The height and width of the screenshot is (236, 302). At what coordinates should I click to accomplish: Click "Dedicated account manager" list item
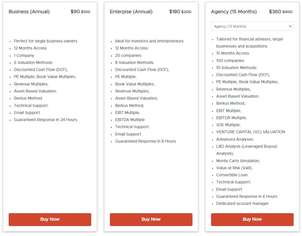tap(243, 204)
